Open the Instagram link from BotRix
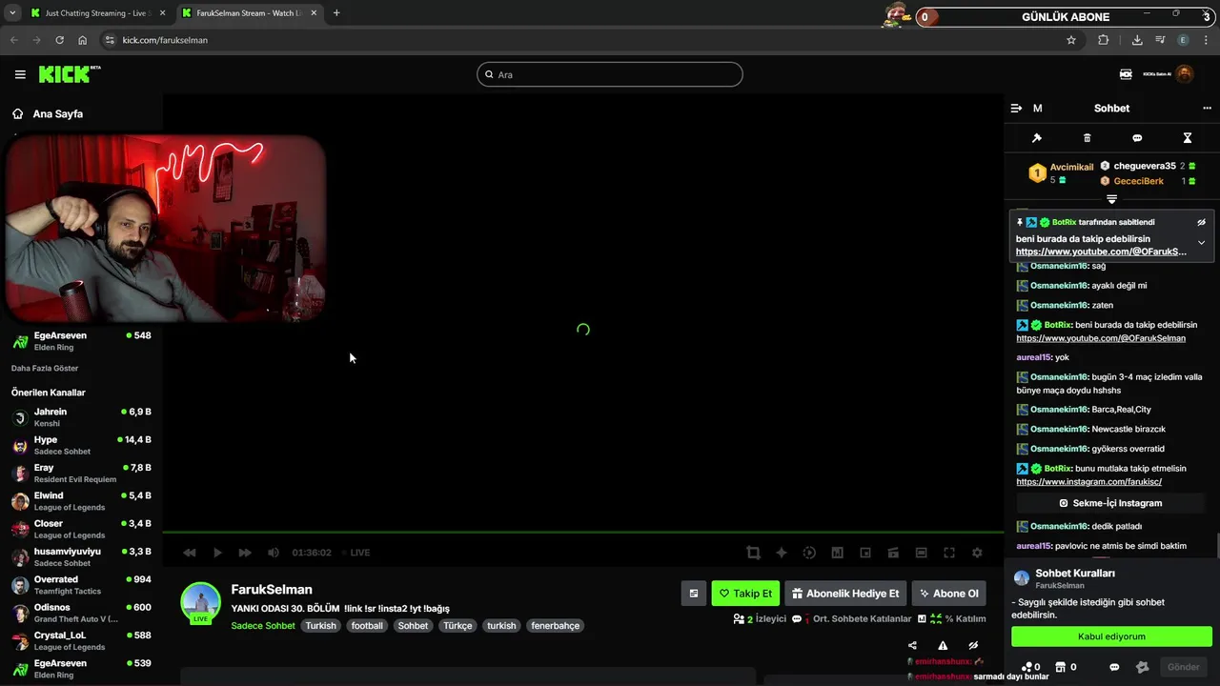This screenshot has height=686, width=1220. (1088, 482)
